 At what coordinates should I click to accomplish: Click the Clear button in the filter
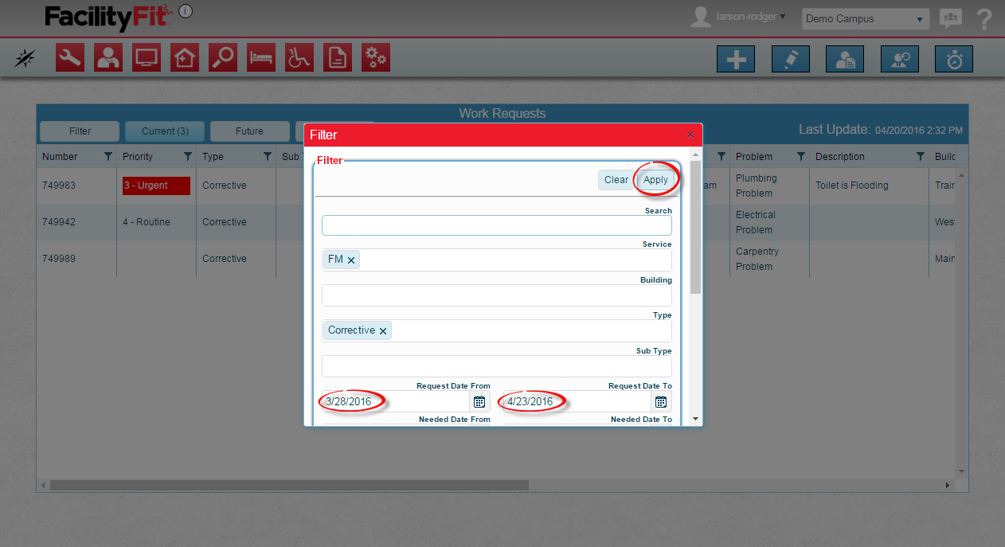click(x=616, y=180)
